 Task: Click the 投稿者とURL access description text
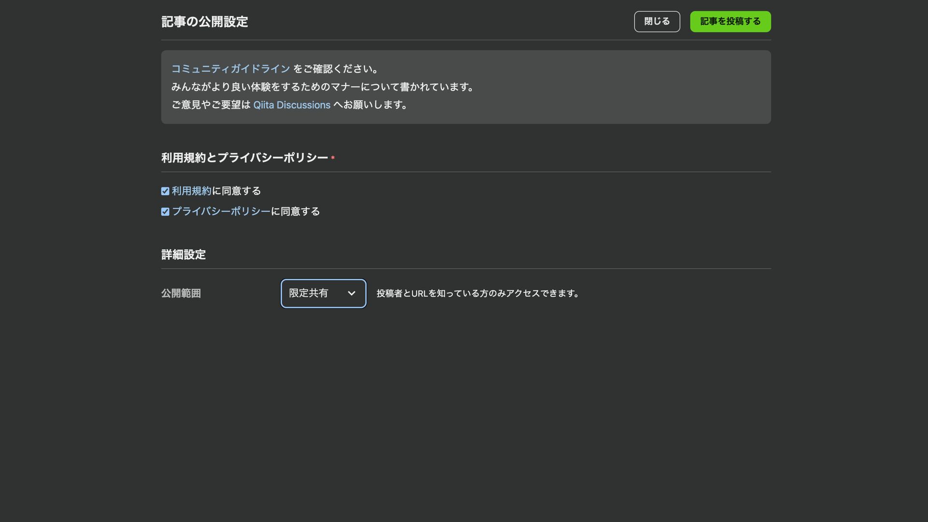[x=478, y=293]
